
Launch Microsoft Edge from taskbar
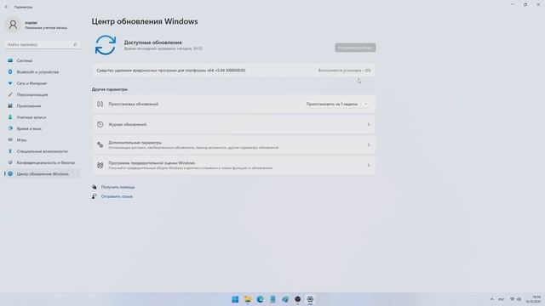coord(260,299)
